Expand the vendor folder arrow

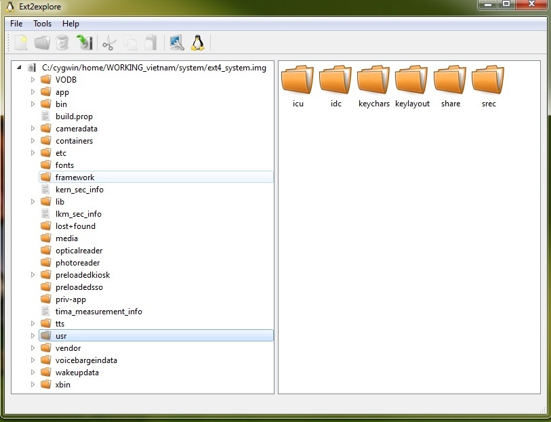[x=33, y=348]
